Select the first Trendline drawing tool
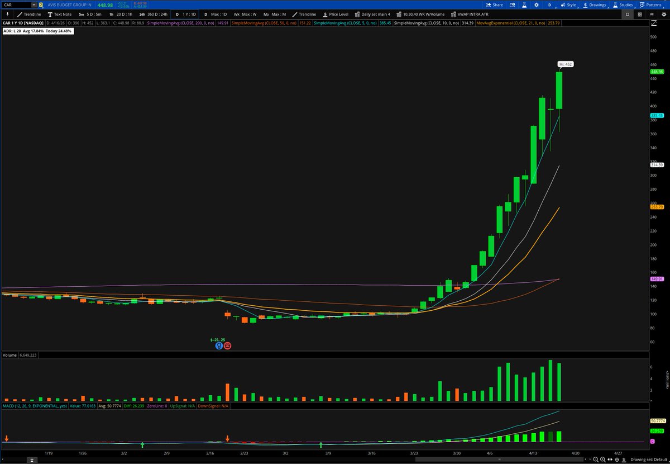Viewport: 670px width, 464px height. coord(29,14)
